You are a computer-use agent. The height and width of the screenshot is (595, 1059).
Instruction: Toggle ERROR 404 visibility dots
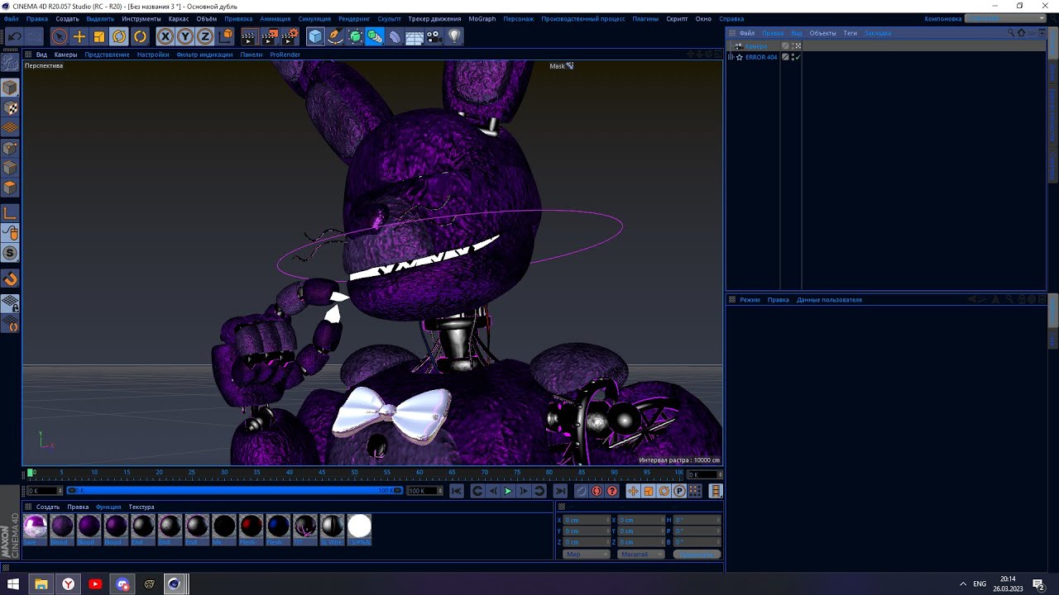(x=792, y=57)
